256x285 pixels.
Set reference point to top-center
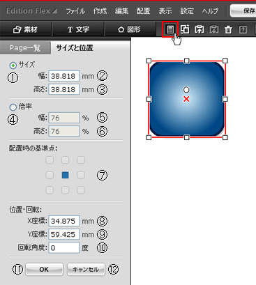pyautogui.click(x=65, y=160)
